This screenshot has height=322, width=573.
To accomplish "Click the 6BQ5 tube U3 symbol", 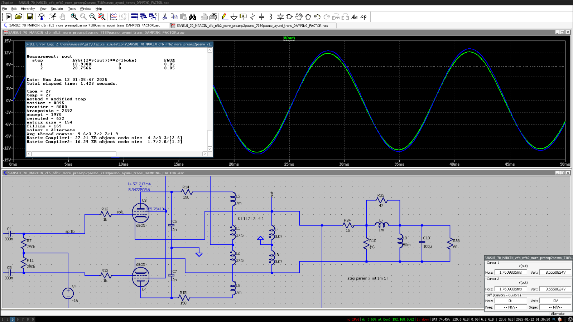I will (140, 213).
